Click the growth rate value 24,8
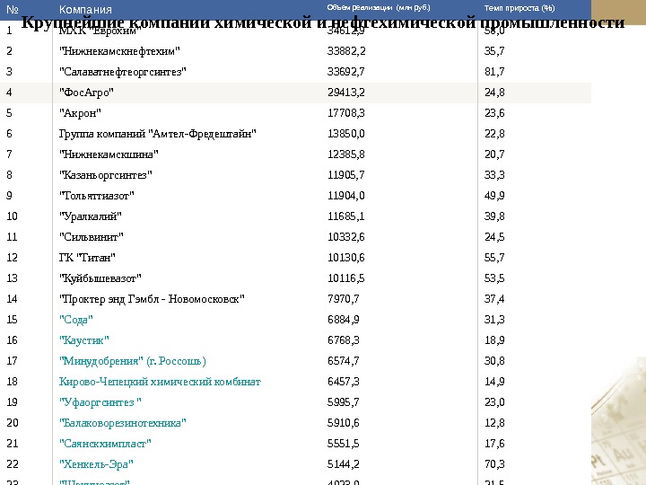646x485 pixels. click(x=494, y=93)
